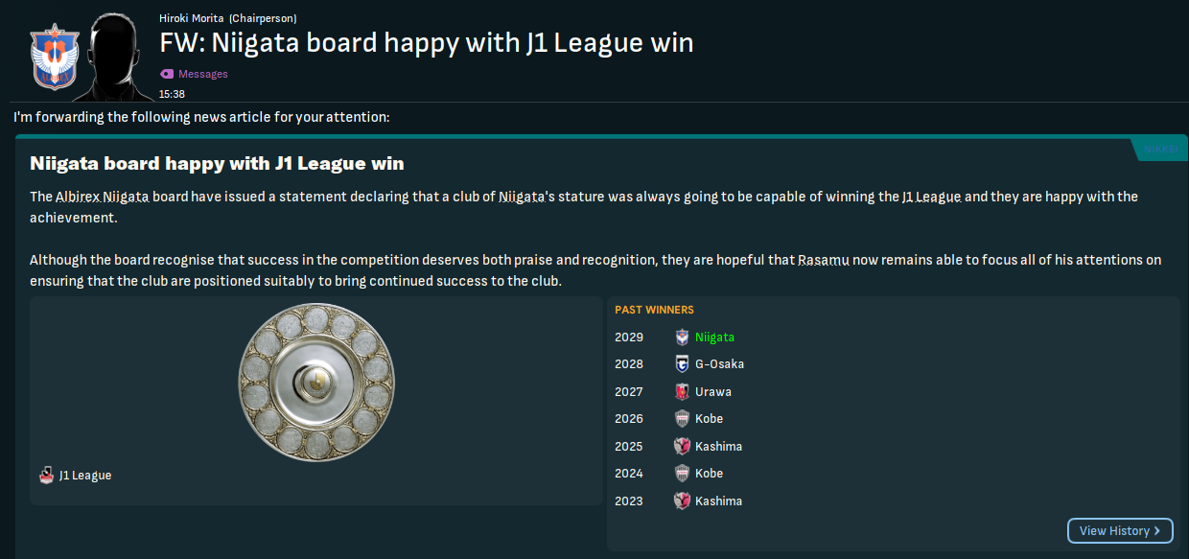Image resolution: width=1189 pixels, height=559 pixels.
Task: Click the G-Osaka badge in 2028 row
Action: [682, 364]
